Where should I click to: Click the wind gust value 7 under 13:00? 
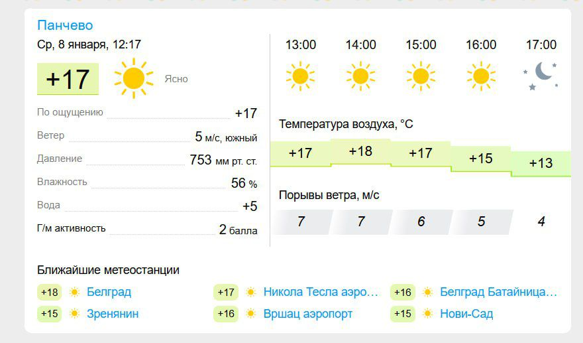pos(301,222)
